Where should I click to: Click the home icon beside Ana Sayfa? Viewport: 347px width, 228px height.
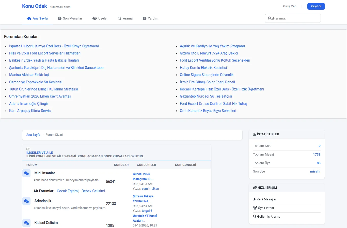tap(29, 18)
